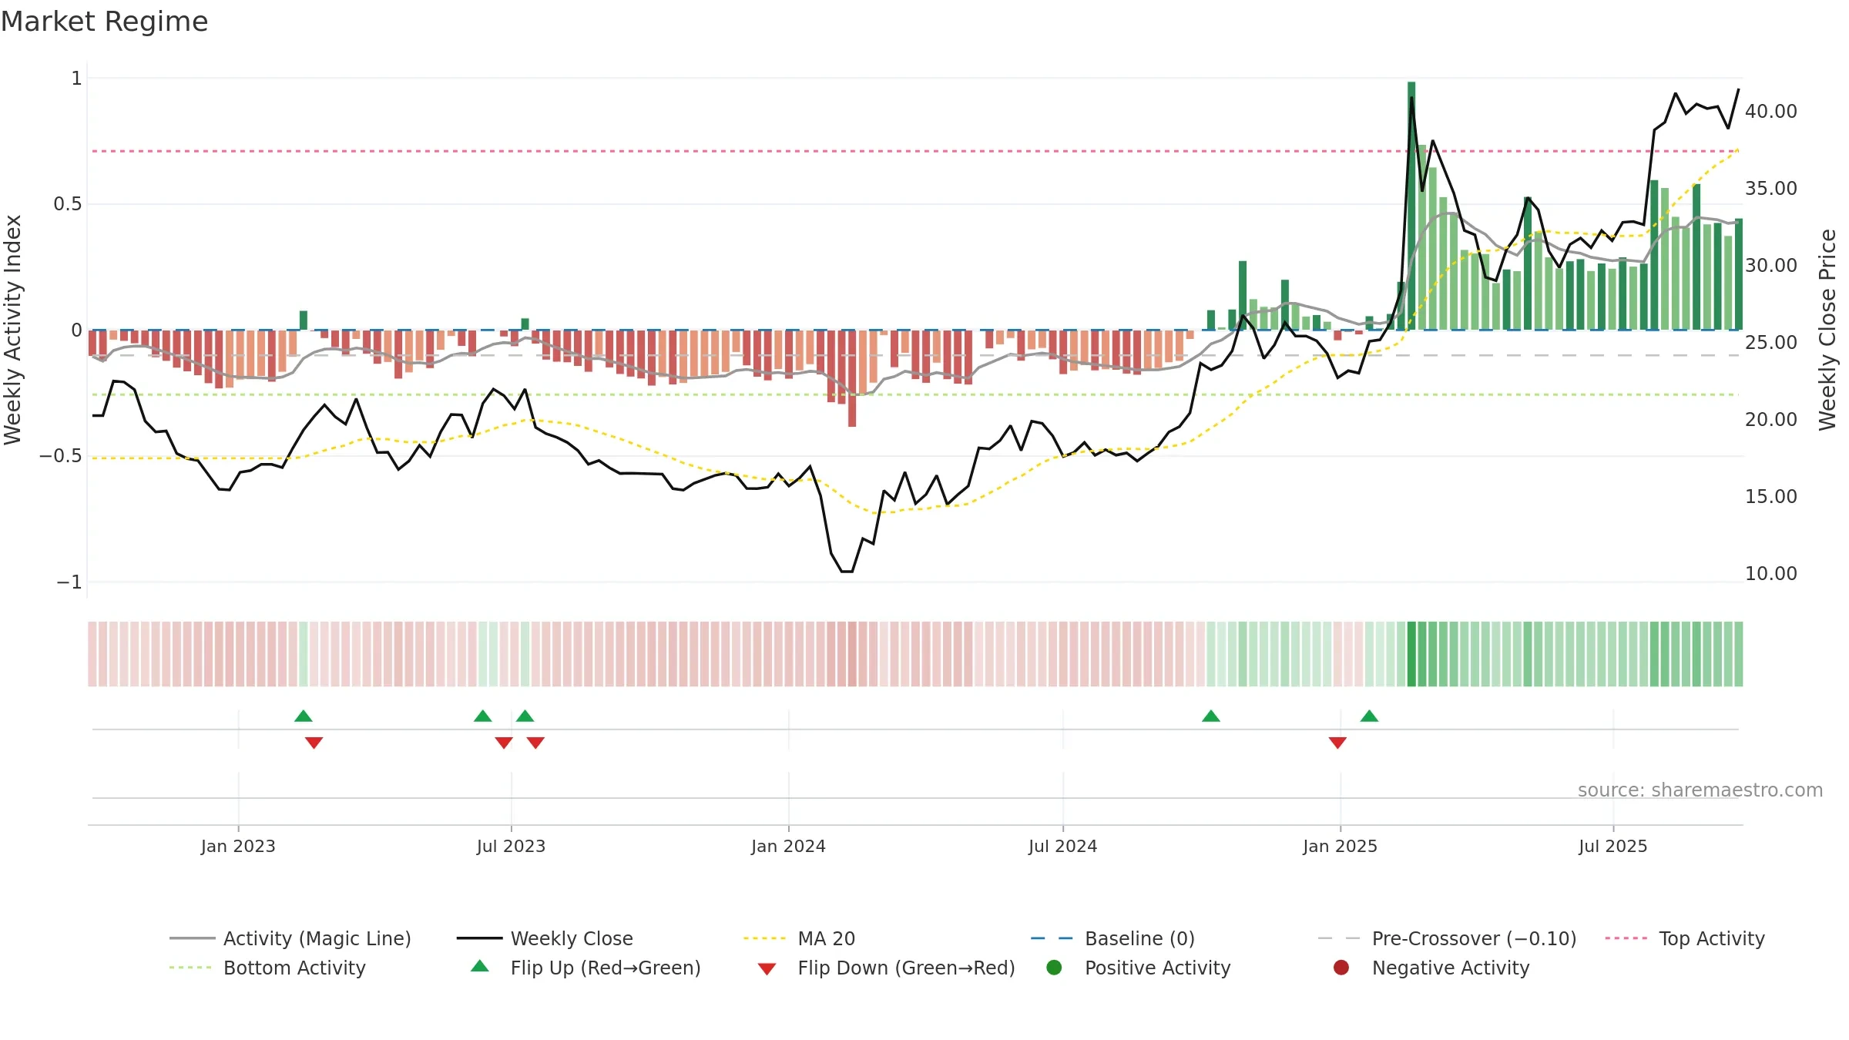Click the 30.00 price axis tick
The image size is (1849, 1040).
tap(1770, 266)
